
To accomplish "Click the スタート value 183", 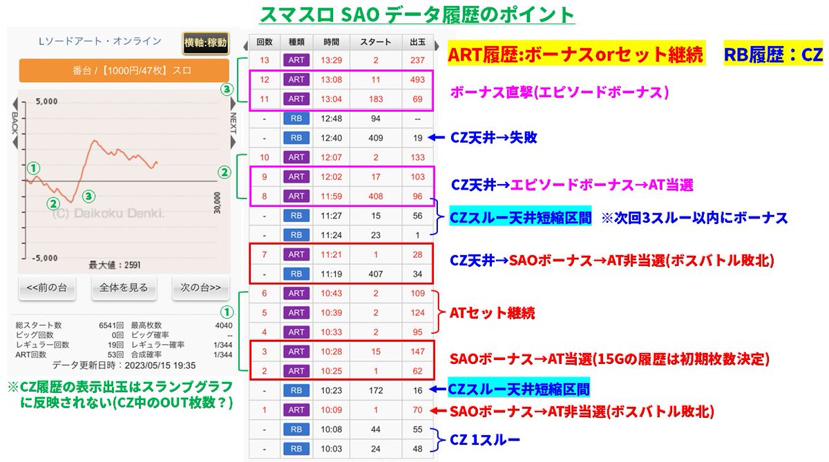I will [374, 99].
